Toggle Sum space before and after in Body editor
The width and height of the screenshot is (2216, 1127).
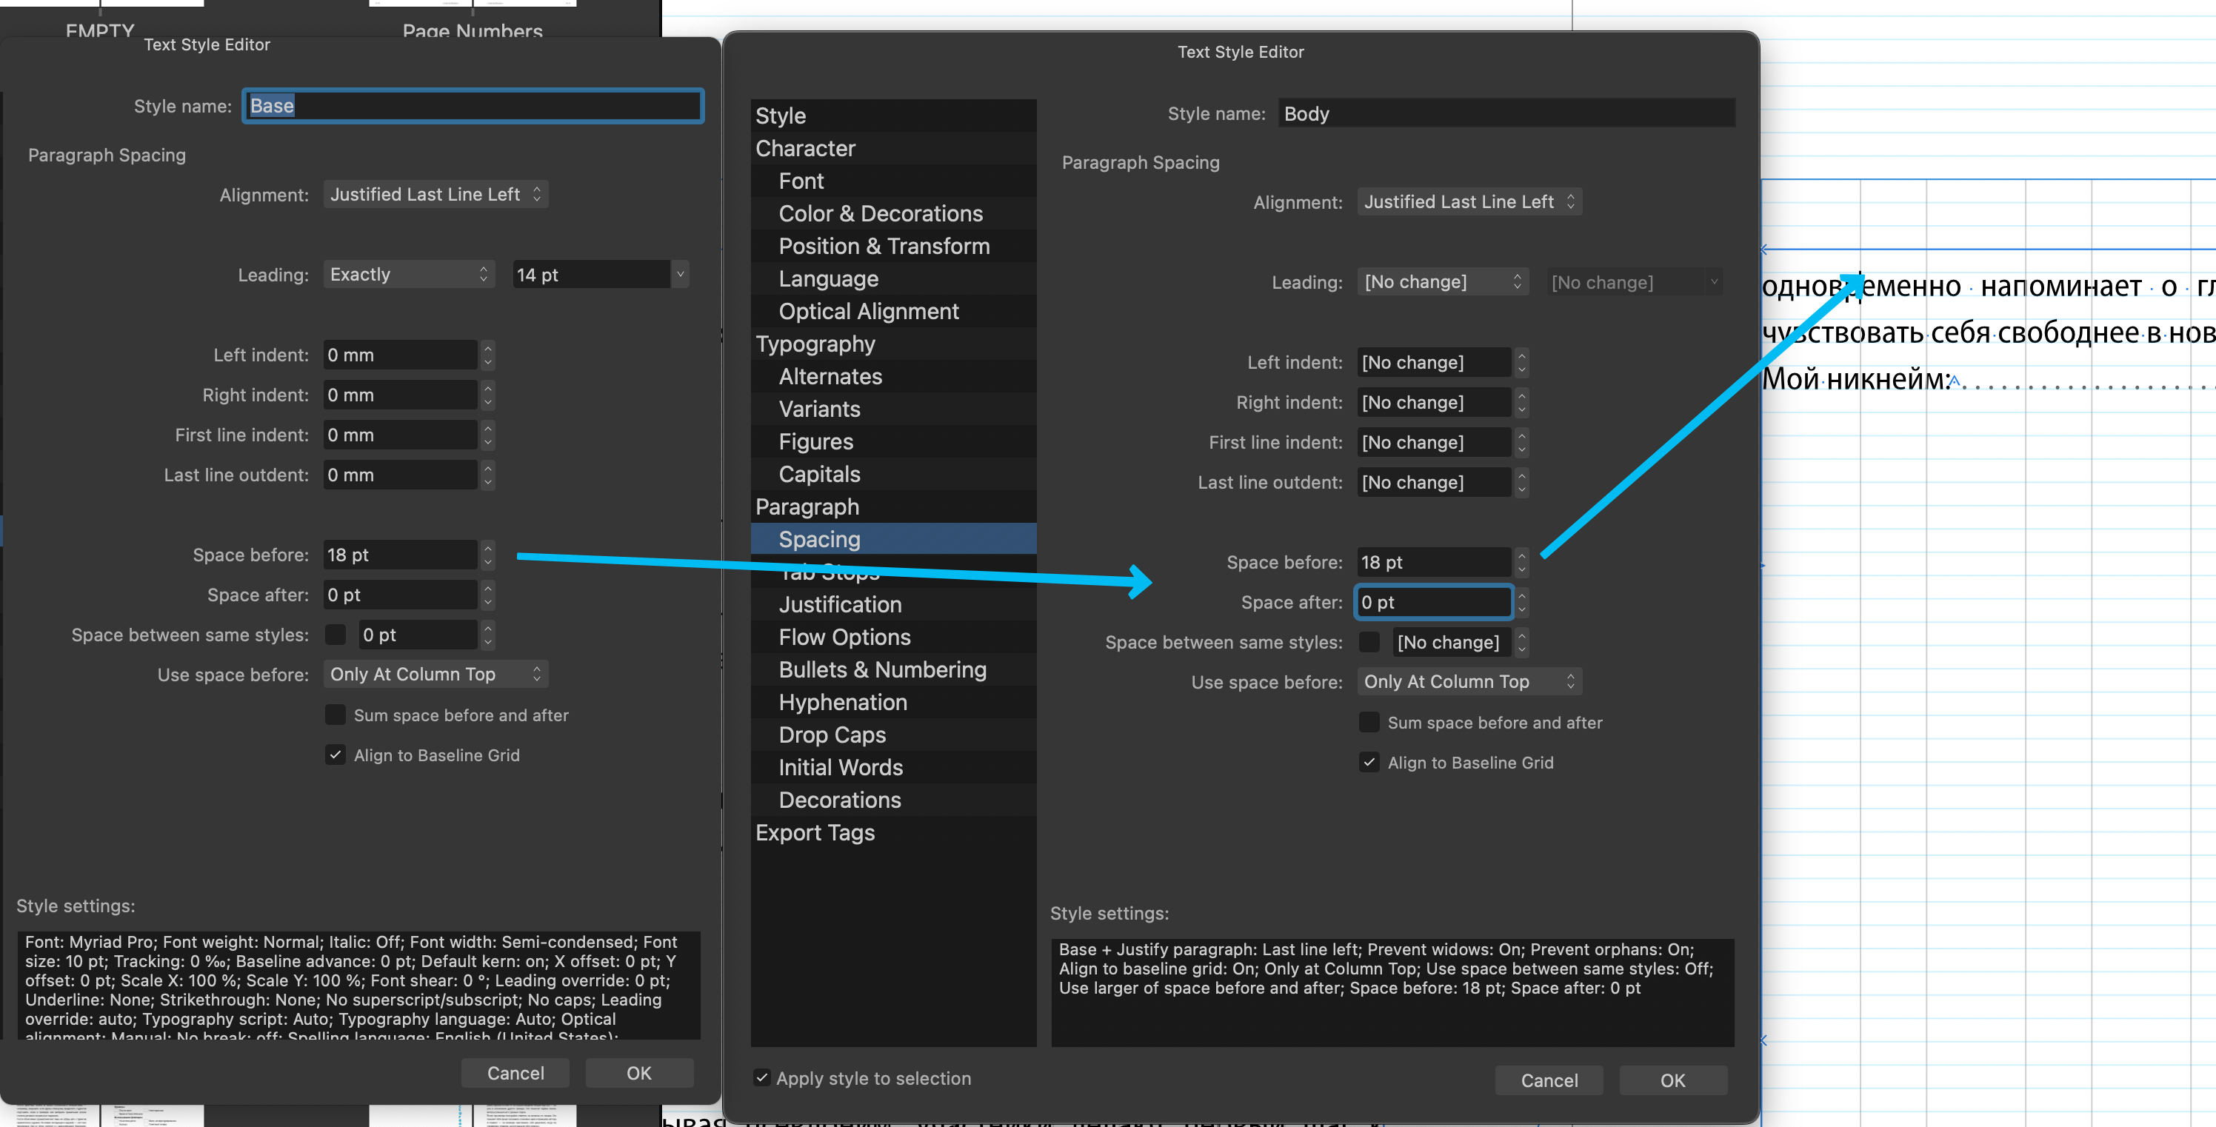pos(1369,722)
